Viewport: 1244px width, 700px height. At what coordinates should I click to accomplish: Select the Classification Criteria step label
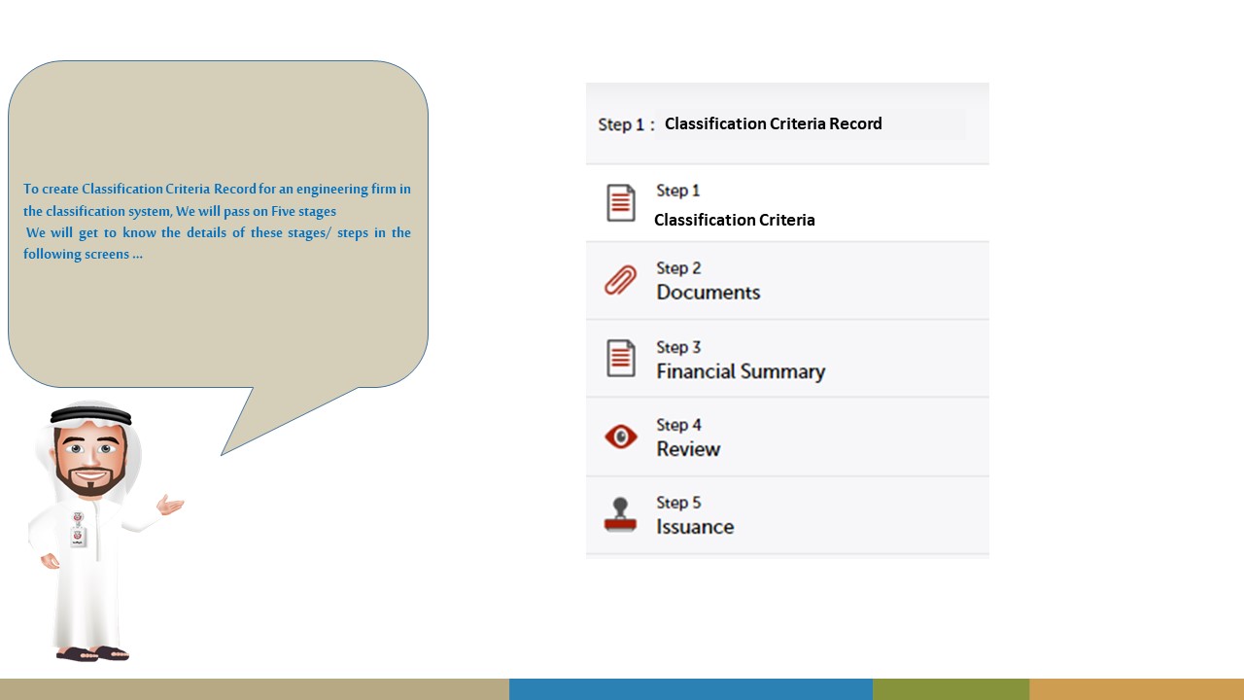[x=734, y=220]
